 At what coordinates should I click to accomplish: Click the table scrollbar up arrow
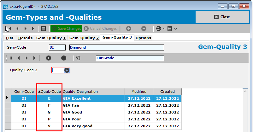point(245,92)
